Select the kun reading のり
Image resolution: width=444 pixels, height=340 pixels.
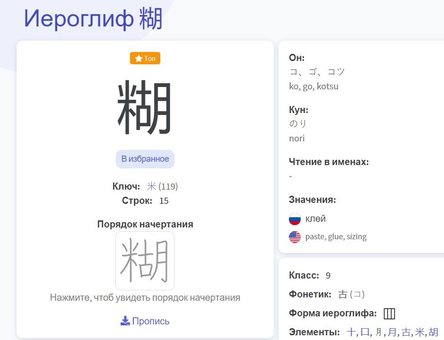[x=297, y=123]
